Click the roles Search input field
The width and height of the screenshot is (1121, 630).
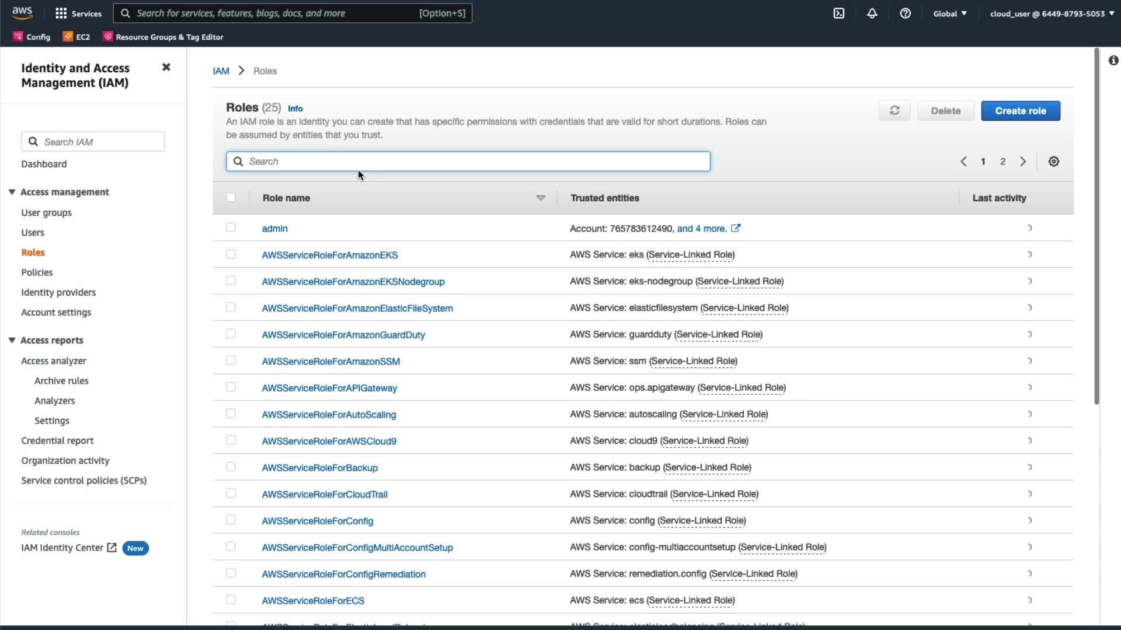[467, 162]
